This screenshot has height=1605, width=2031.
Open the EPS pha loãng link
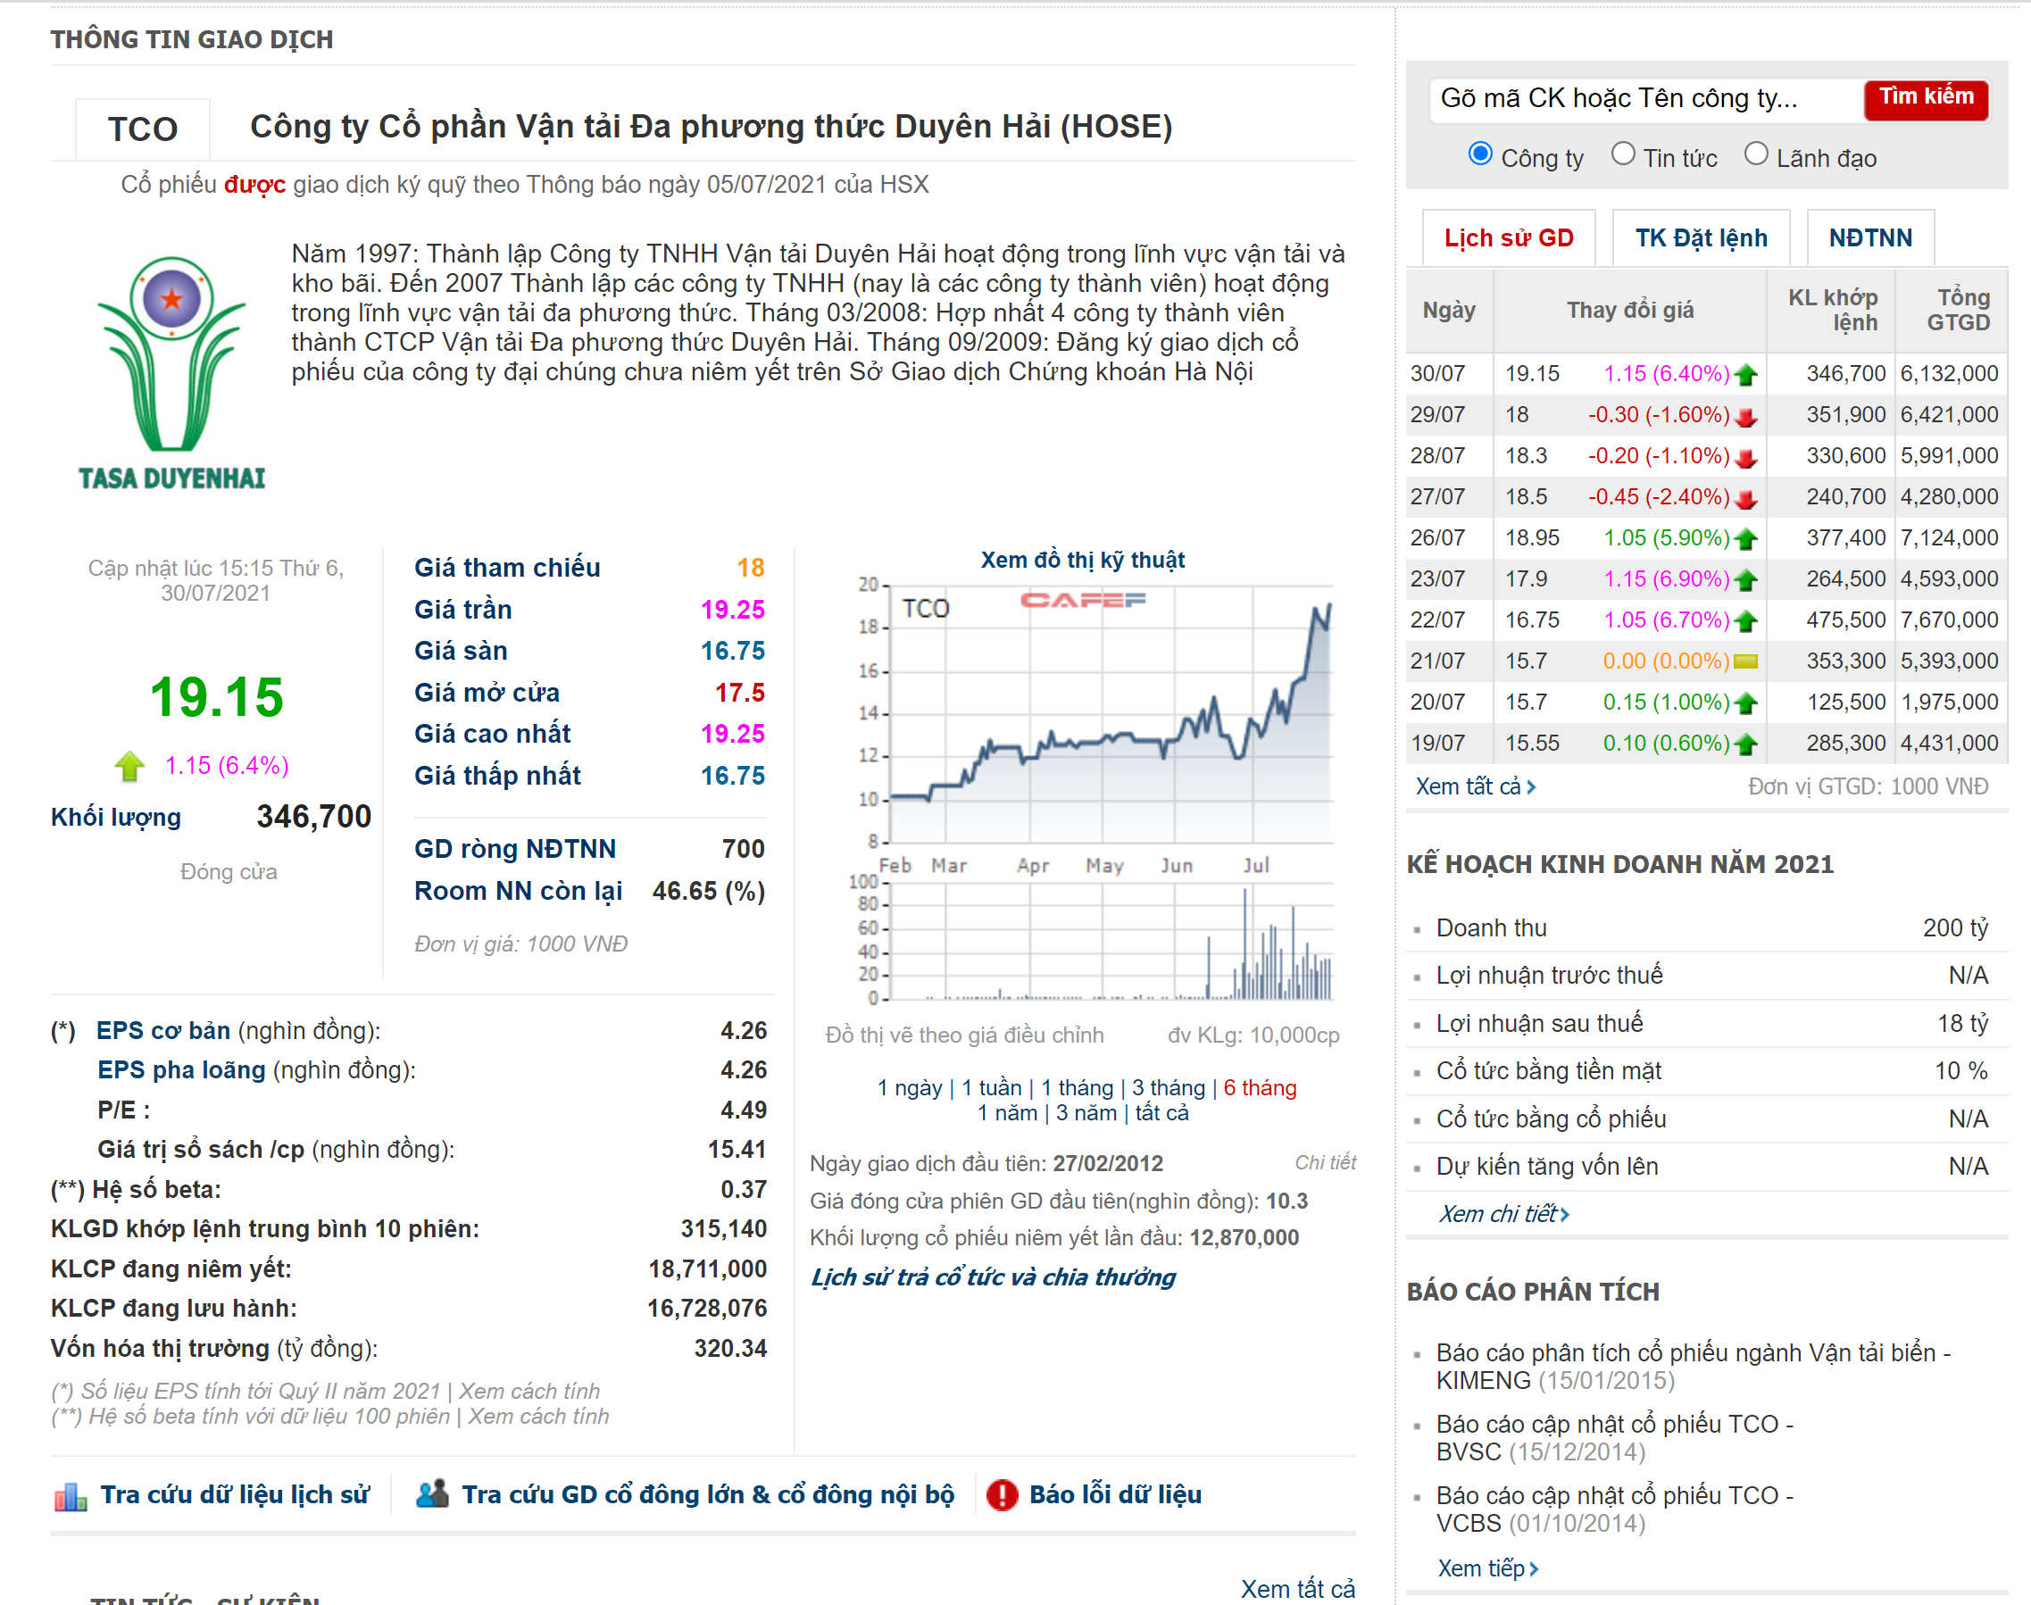181,1070
